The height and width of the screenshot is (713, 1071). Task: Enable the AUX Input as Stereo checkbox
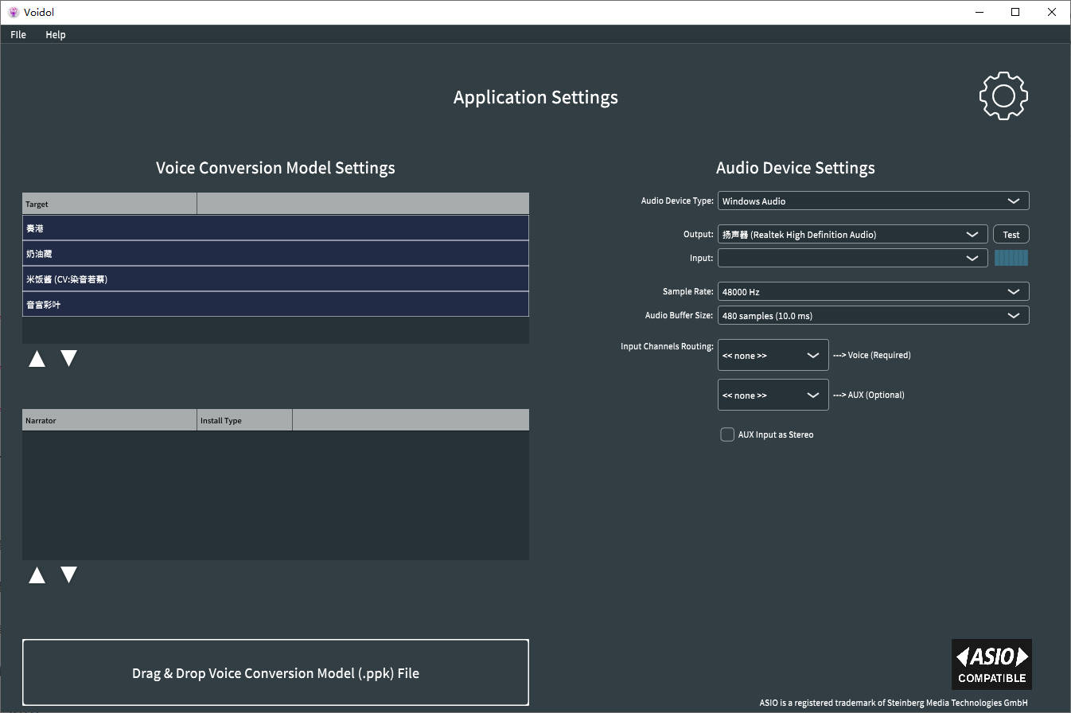(727, 434)
